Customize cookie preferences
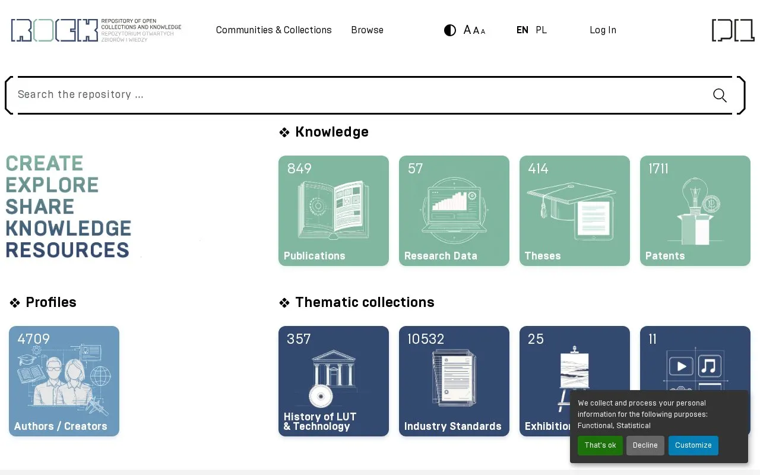The width and height of the screenshot is (760, 475). tap(693, 445)
